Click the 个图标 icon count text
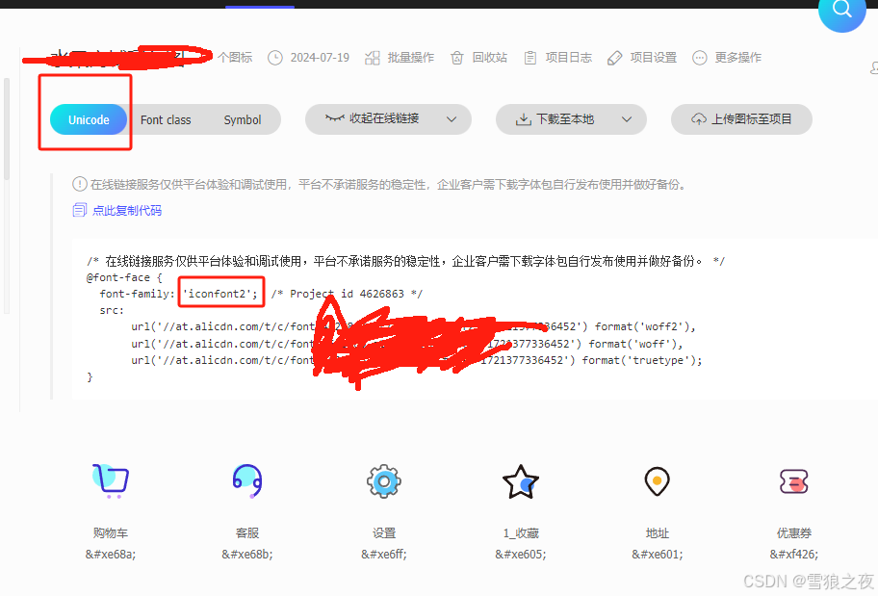The image size is (878, 596). click(235, 57)
